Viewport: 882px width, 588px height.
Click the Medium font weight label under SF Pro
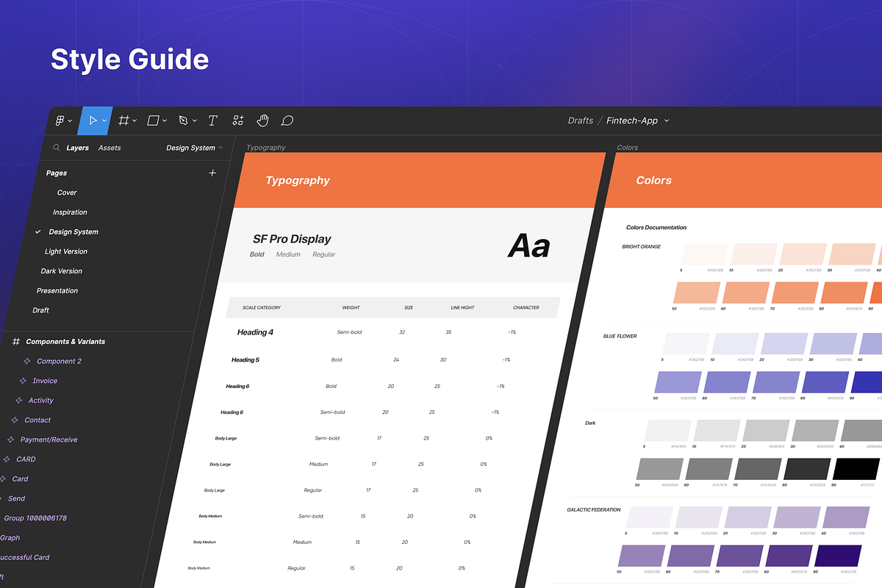pos(288,254)
